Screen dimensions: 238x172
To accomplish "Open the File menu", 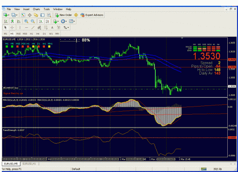I will [9, 9].
